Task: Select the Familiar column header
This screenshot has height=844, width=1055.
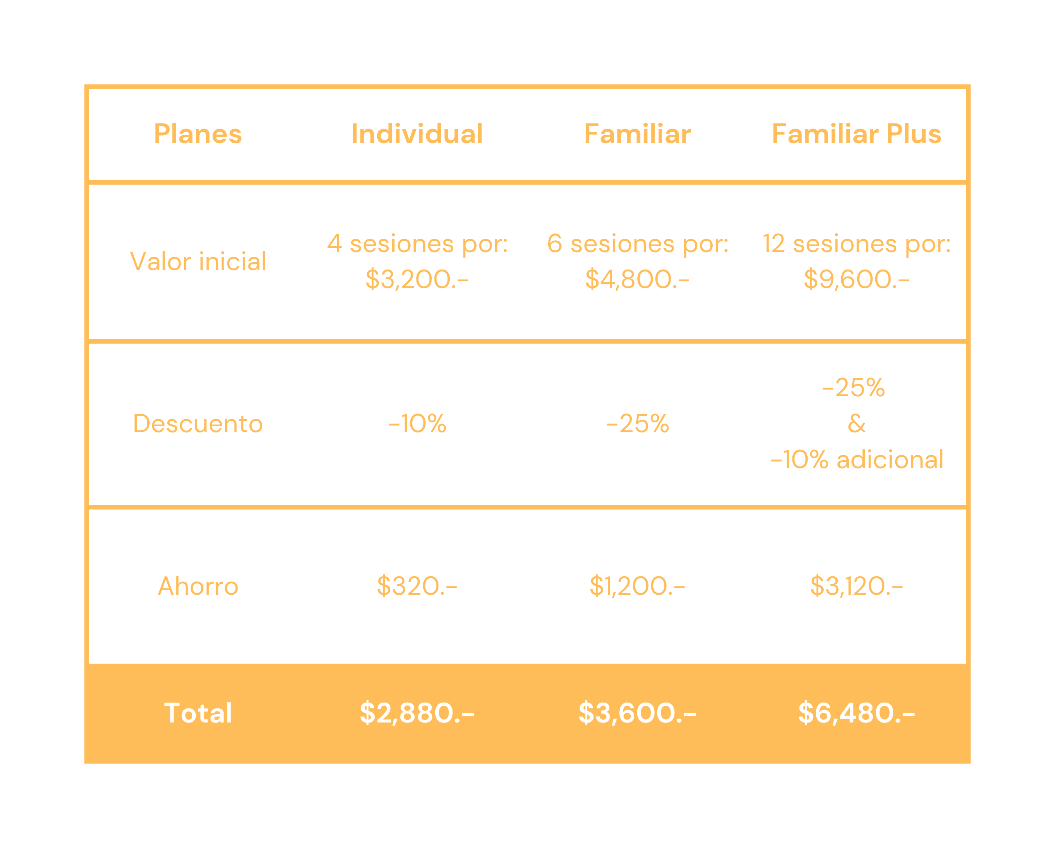Action: [x=637, y=134]
